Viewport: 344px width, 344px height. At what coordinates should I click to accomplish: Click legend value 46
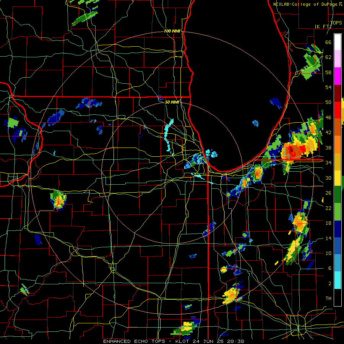coord(328,118)
